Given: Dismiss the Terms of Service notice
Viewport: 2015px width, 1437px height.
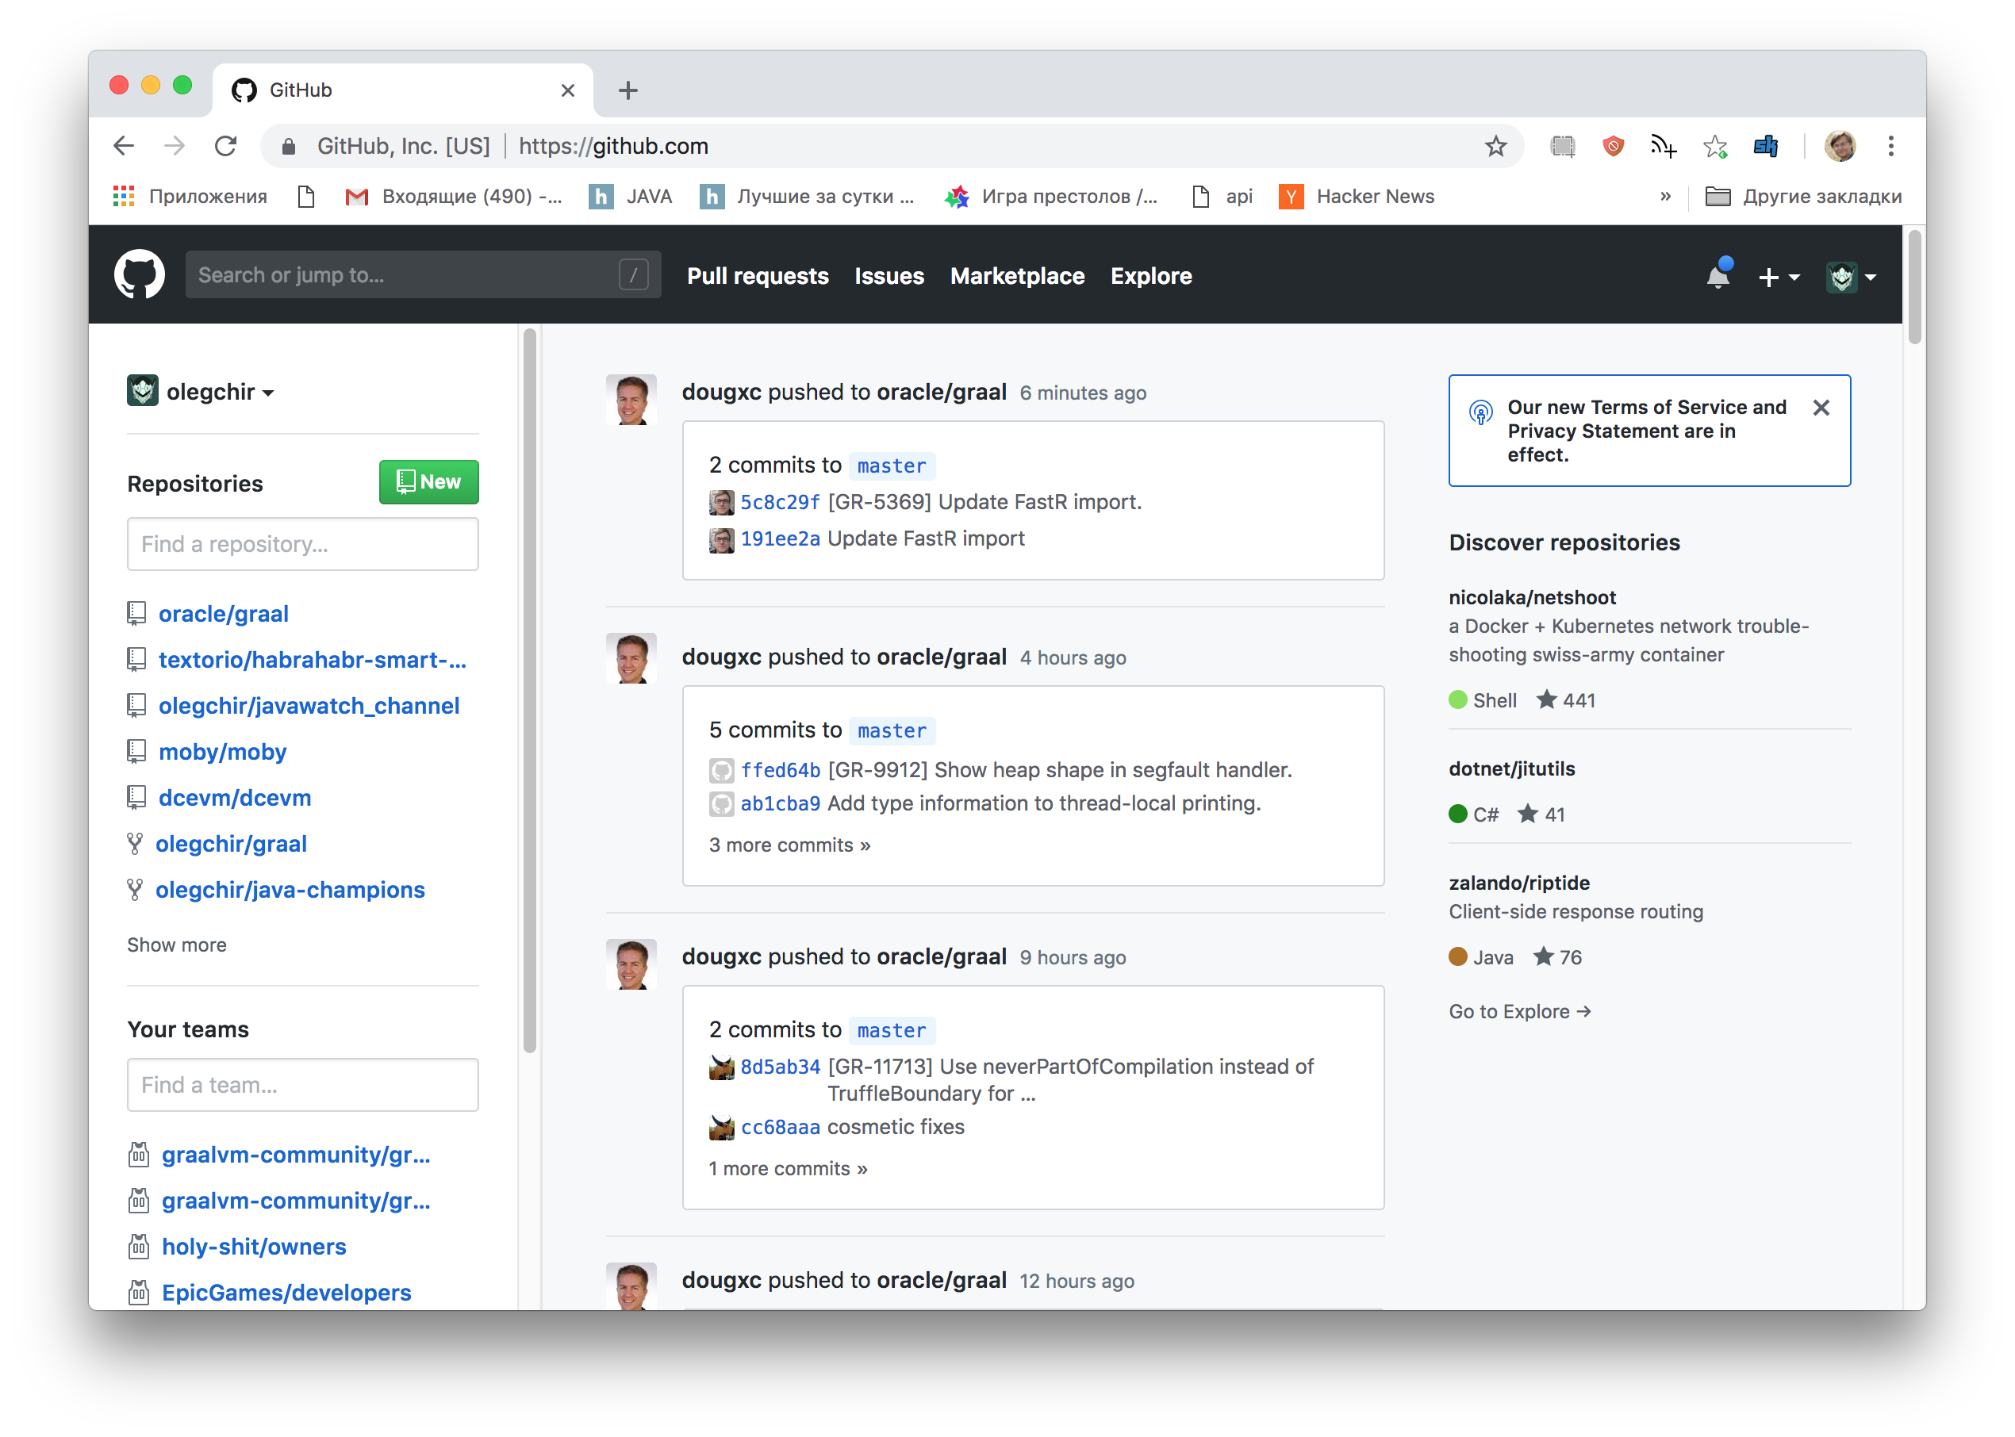Looking at the screenshot, I should click(1821, 408).
